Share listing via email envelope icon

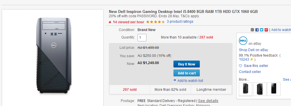(252, 30)
